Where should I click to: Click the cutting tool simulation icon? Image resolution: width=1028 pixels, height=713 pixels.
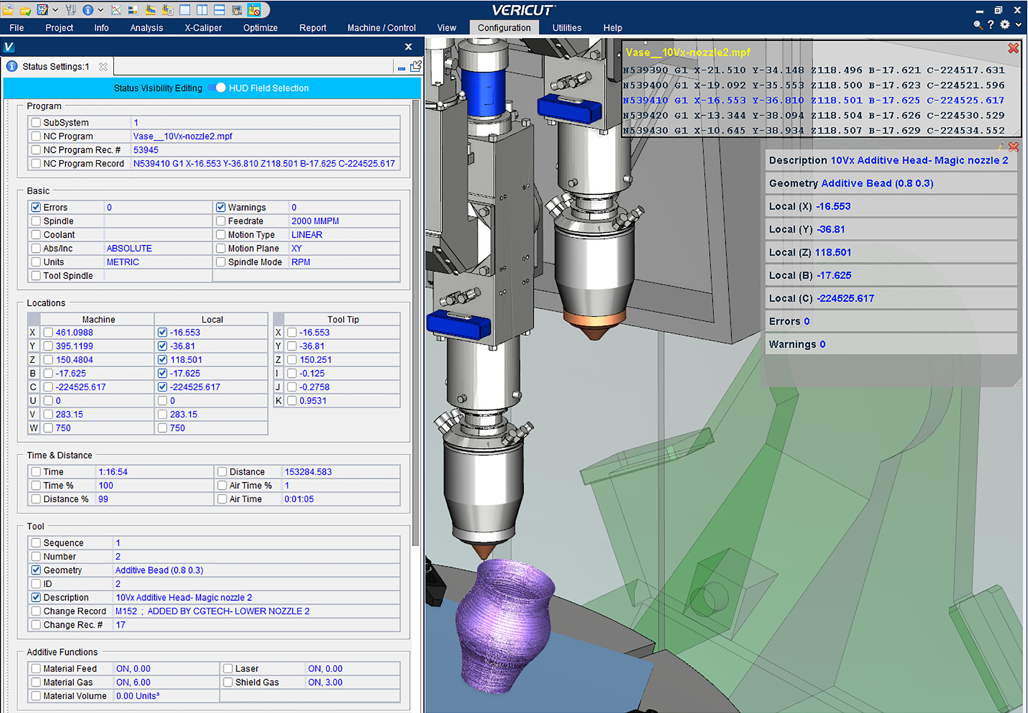(x=150, y=9)
